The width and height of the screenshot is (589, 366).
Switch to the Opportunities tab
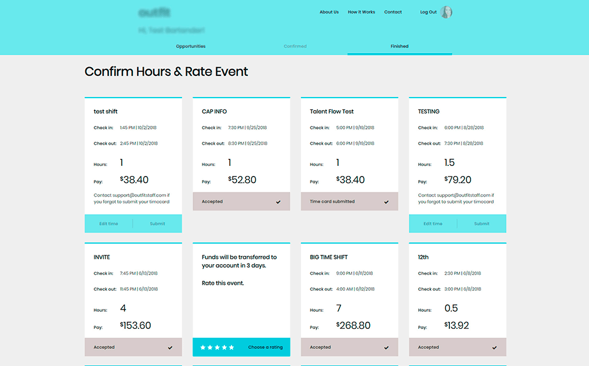pyautogui.click(x=190, y=46)
